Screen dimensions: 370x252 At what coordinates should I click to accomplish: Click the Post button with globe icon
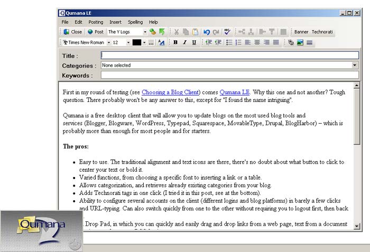pyautogui.click(x=95, y=32)
